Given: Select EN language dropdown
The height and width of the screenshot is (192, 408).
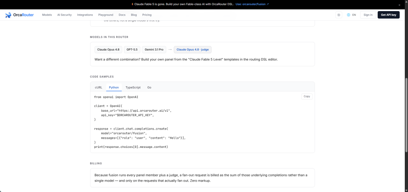Looking at the screenshot, I should [x=354, y=15].
